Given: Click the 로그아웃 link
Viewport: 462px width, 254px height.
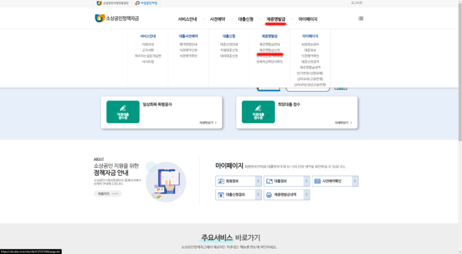Looking at the screenshot, I should click(x=356, y=3).
